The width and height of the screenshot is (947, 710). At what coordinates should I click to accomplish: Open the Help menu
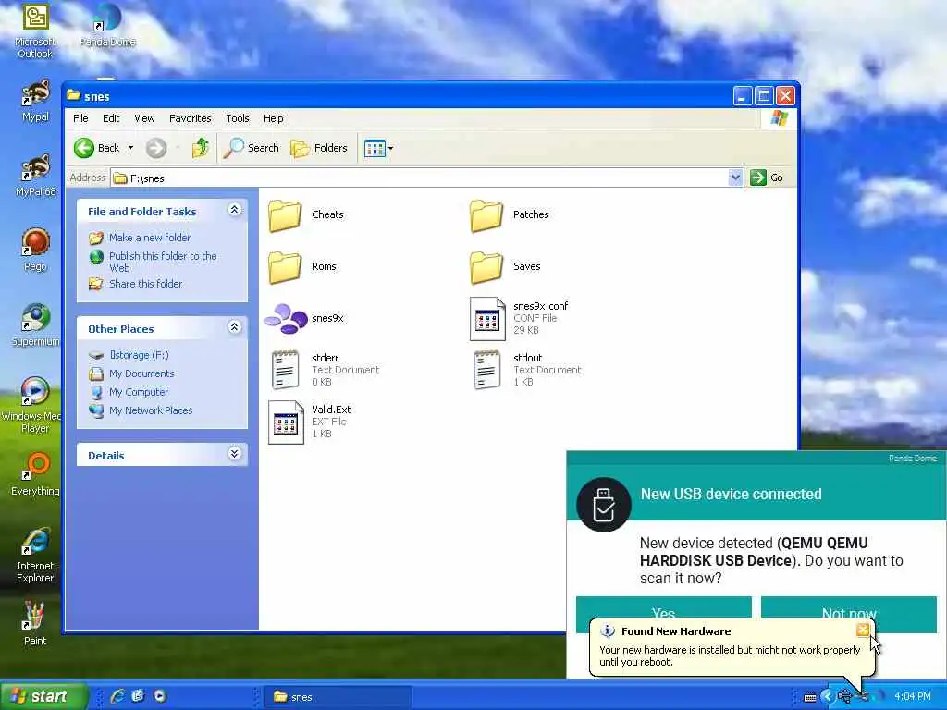click(273, 118)
